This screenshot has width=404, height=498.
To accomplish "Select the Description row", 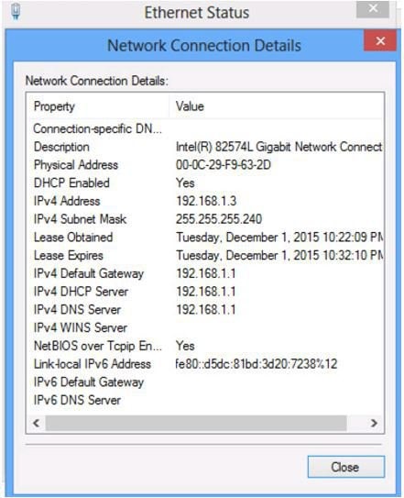I will point(205,147).
